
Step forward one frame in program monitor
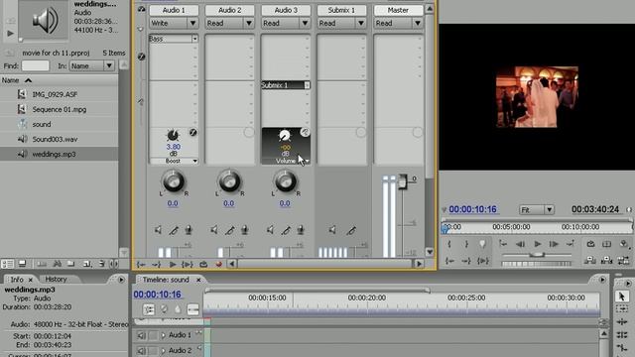pyautogui.click(x=554, y=244)
